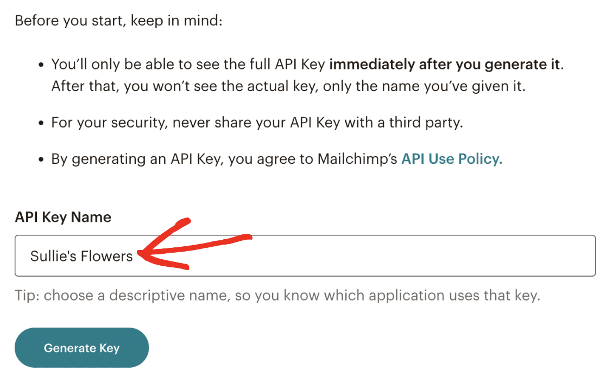Click the tip about choosing a descriptive name

[x=277, y=296]
